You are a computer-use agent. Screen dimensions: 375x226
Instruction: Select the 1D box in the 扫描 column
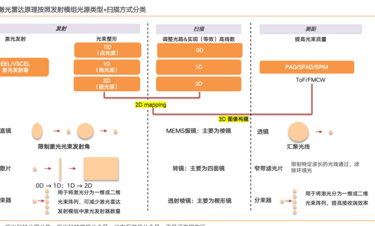click(199, 67)
